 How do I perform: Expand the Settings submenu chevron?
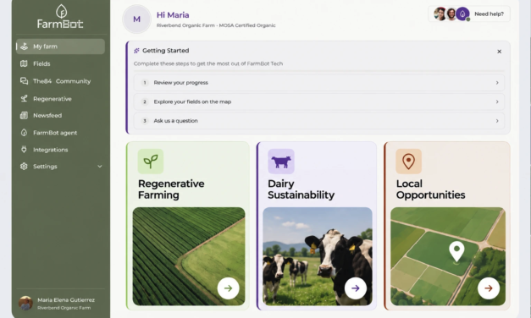click(100, 166)
